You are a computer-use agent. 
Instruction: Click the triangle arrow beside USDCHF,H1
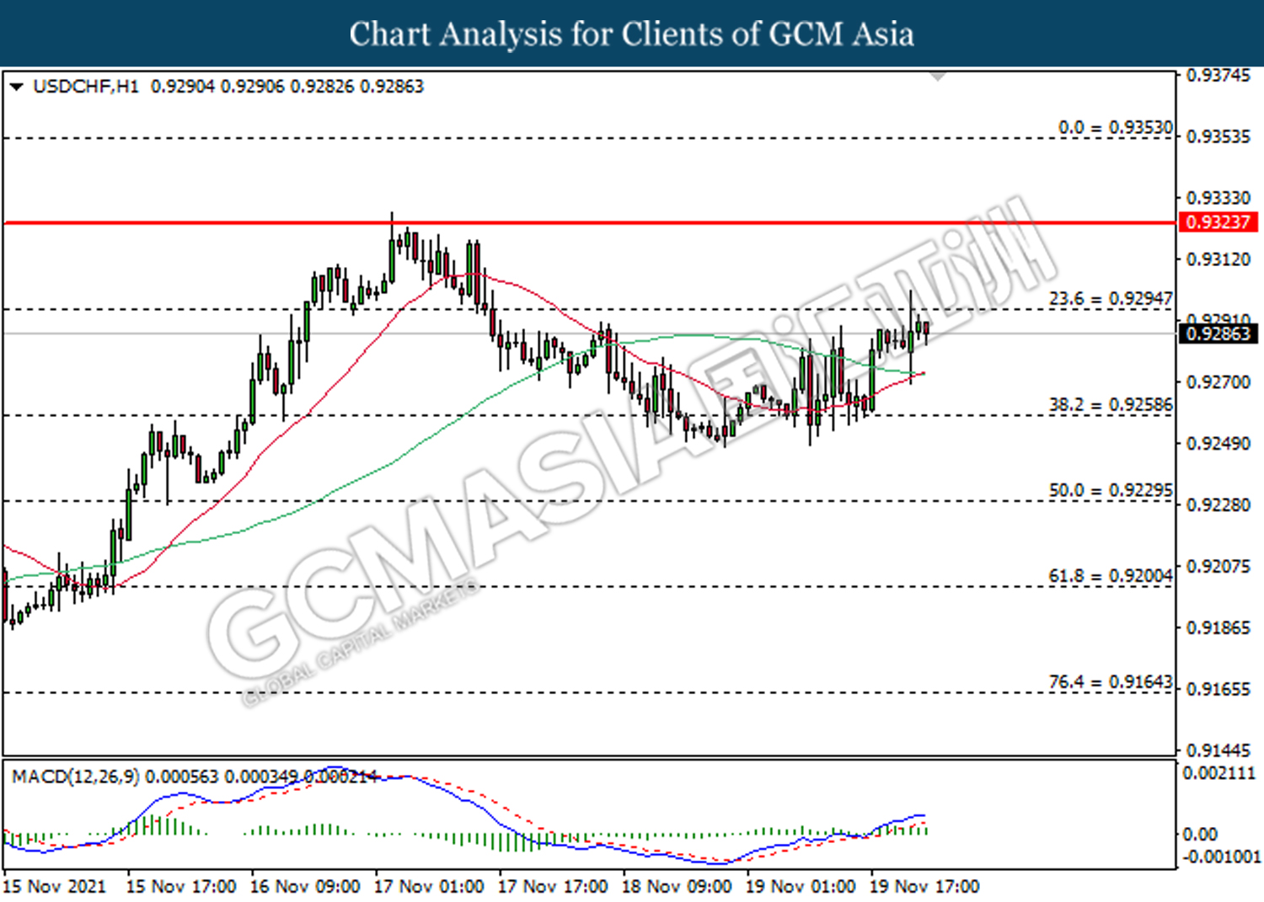point(16,87)
